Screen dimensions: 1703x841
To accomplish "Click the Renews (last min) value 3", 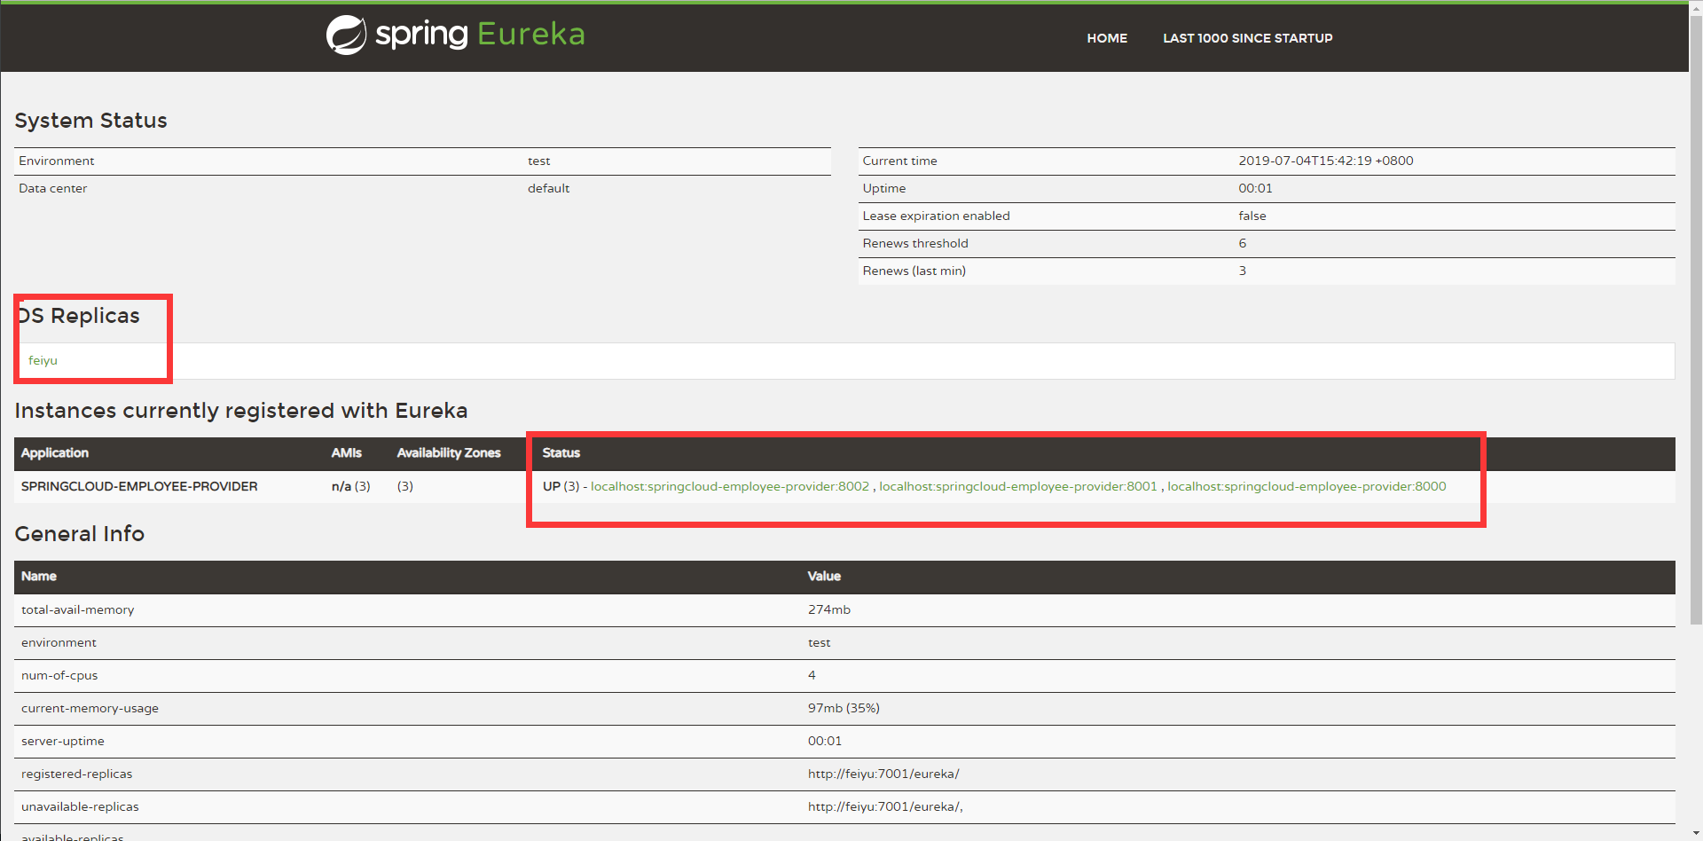I will 1243,271.
